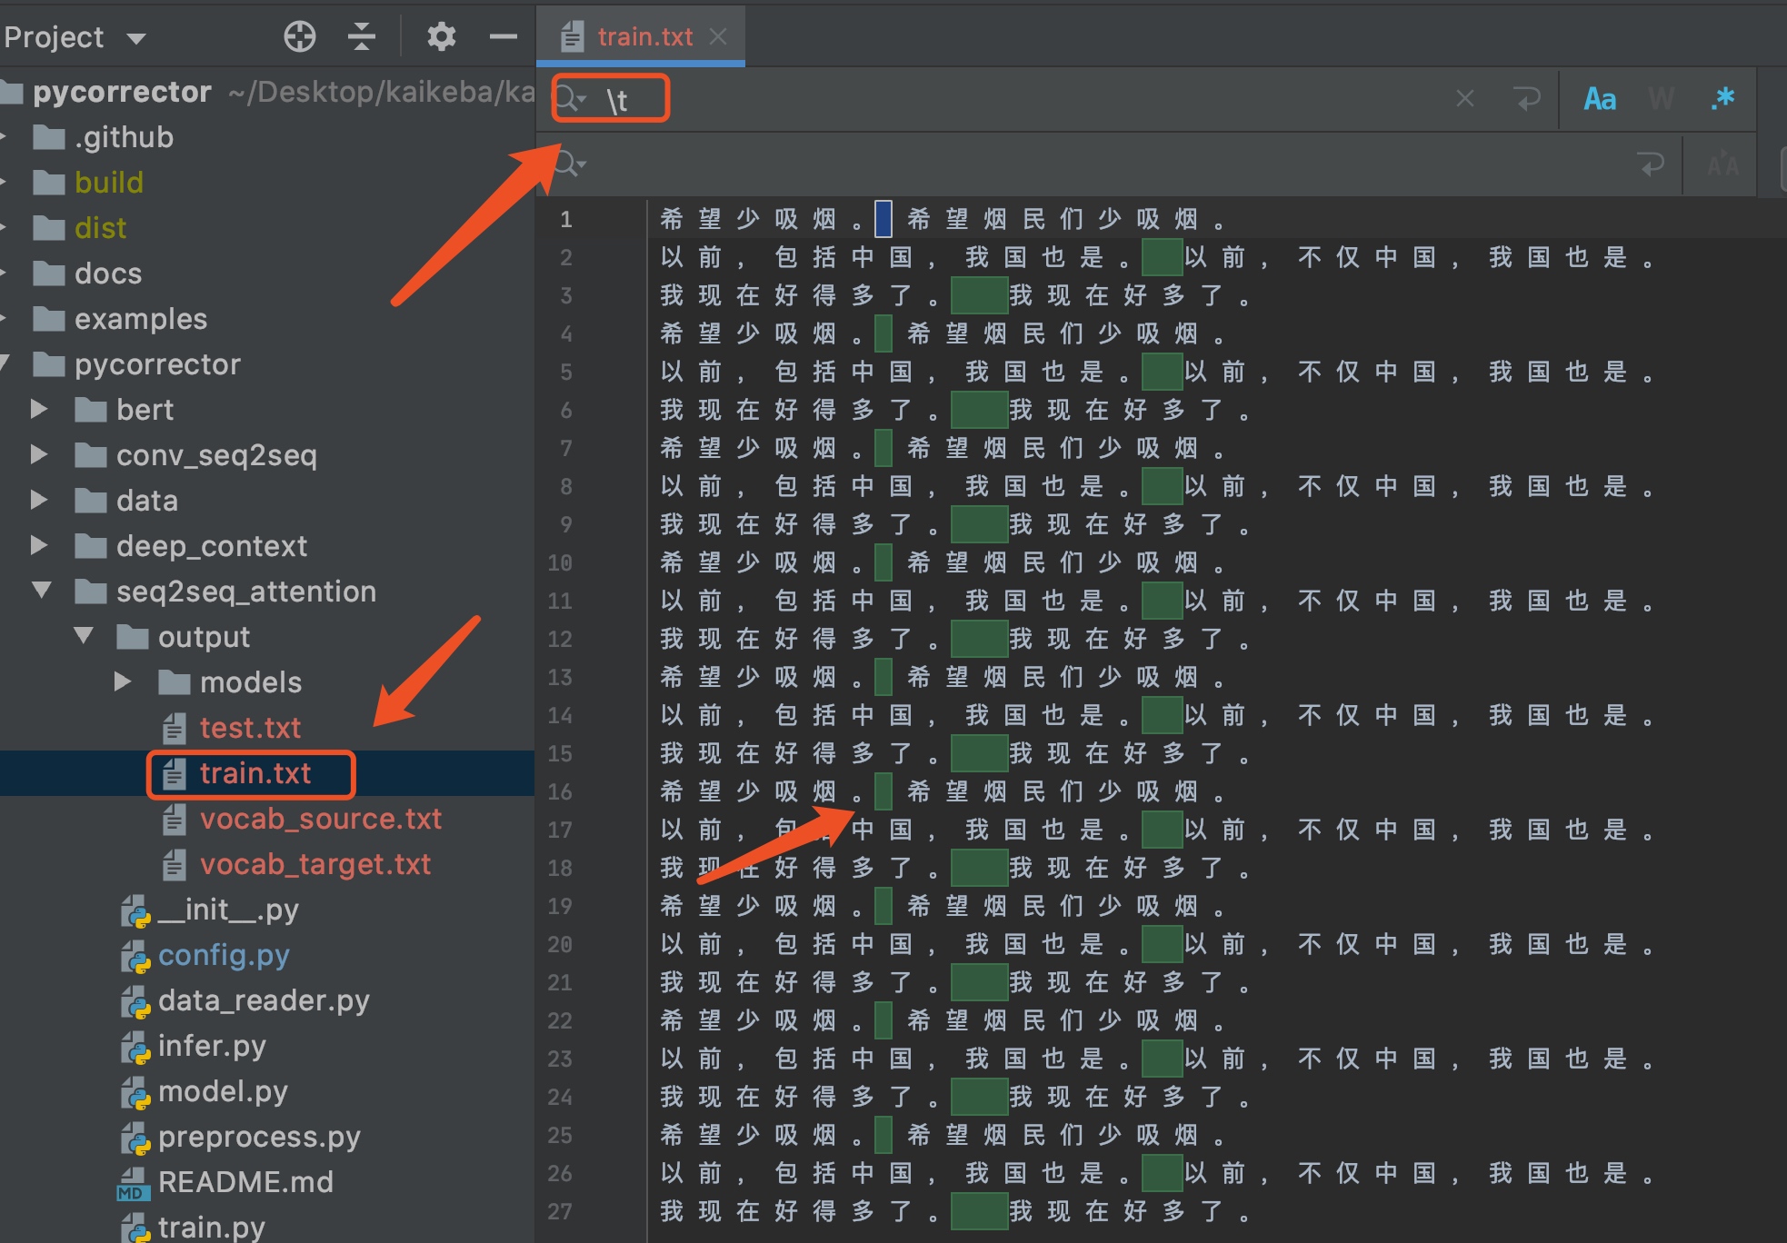Viewport: 1787px width, 1243px height.
Task: Collapse the seq2seq_attention folder
Action: pyautogui.click(x=42, y=591)
